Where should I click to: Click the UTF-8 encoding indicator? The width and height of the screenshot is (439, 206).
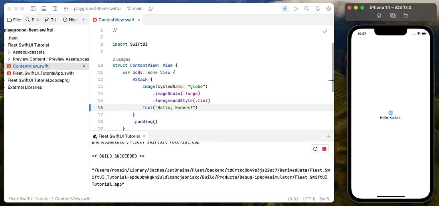[x=309, y=199]
